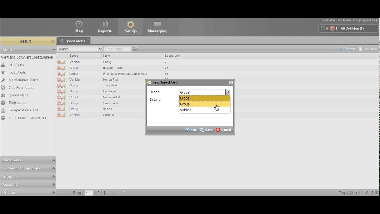Click the Stop Alerts icon

(3, 103)
